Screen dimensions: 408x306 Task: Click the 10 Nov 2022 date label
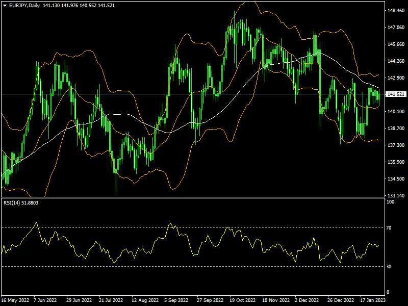point(276,300)
